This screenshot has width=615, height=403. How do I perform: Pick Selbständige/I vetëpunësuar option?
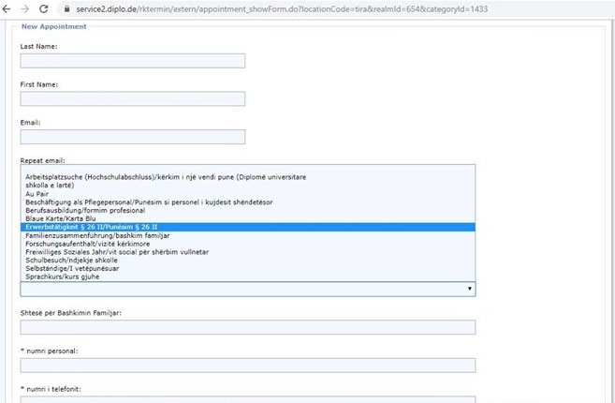[x=248, y=269]
